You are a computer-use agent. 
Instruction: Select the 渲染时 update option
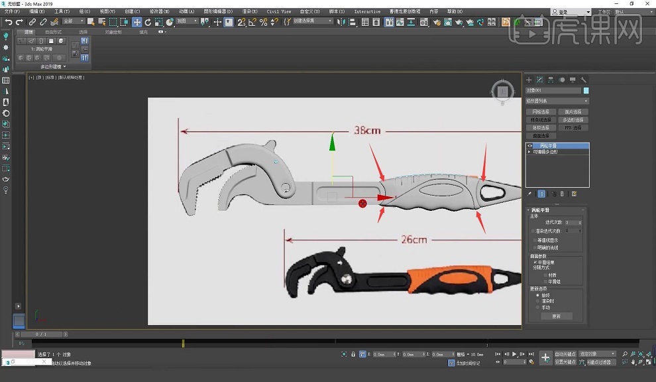pyautogui.click(x=537, y=301)
